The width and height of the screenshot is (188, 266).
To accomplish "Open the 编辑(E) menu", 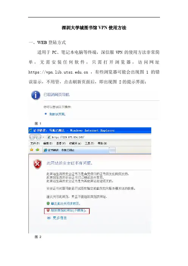I will (x=48, y=144).
